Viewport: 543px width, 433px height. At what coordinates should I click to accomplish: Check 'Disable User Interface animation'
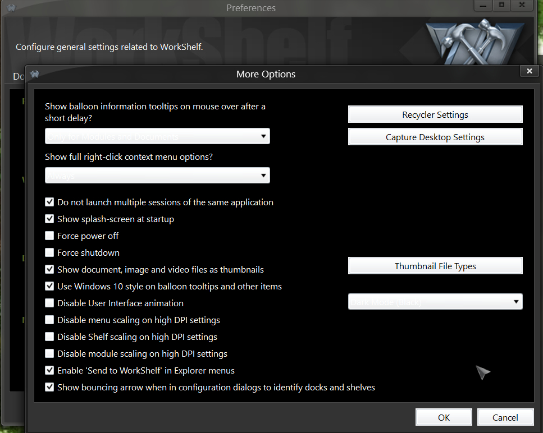[x=49, y=303]
